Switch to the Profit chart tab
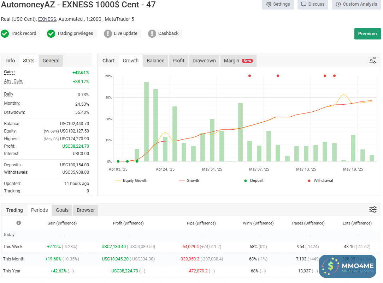This screenshot has height=283, width=383. (x=178, y=61)
